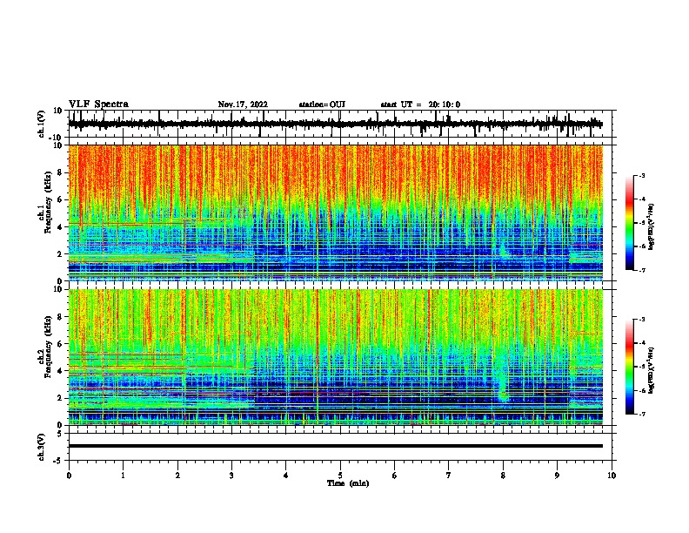Click the "2" kHz tick of ch.1 spectrogram
The image size is (689, 533).
(60, 254)
